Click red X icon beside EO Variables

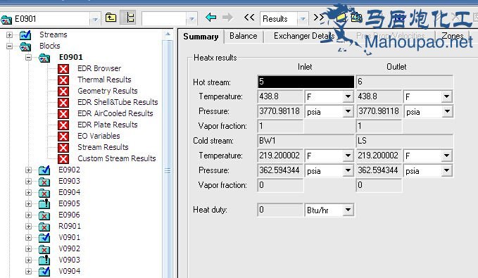(63, 137)
